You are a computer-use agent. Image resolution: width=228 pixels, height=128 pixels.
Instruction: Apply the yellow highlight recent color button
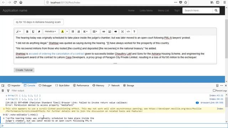click(x=62, y=32)
